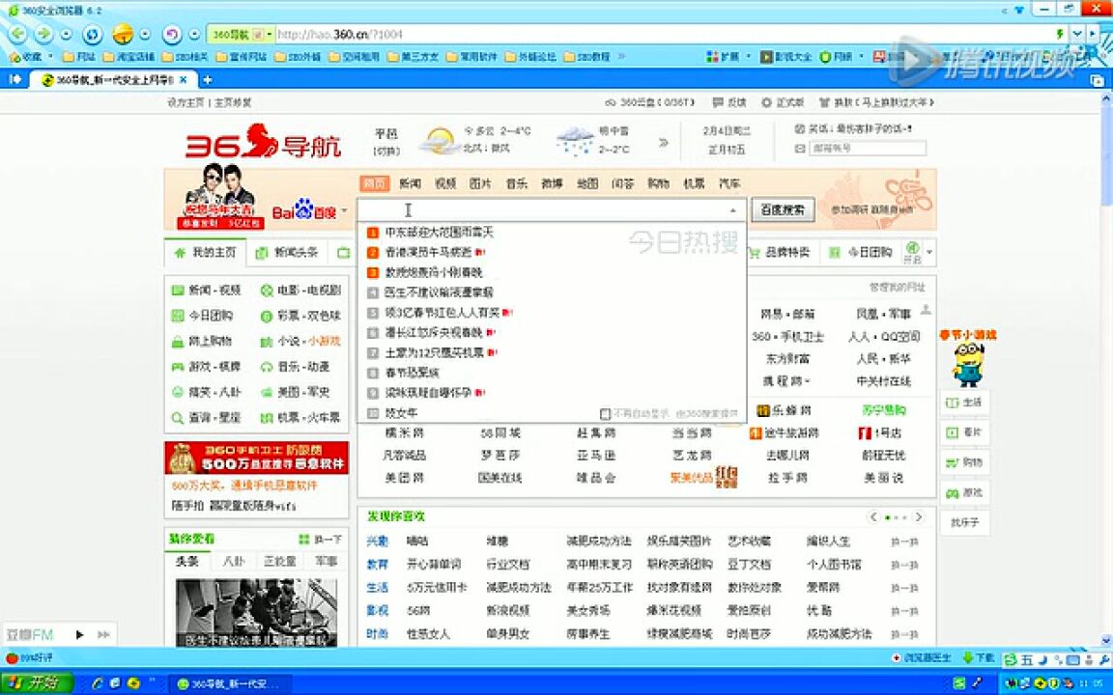The image size is (1113, 695).
Task: Toggle the tab sidebar panel icon
Action: pyautogui.click(x=15, y=79)
